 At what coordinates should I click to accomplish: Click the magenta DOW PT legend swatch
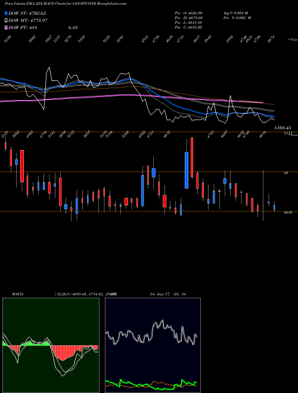pyautogui.click(x=6, y=27)
